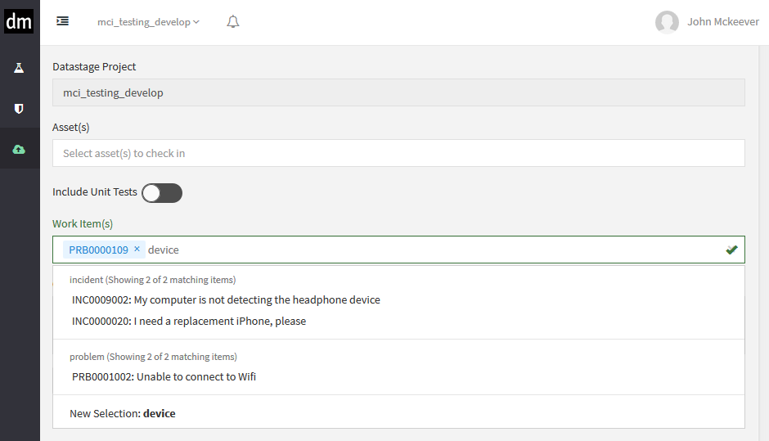
Task: Click the PRB0000109 tag label
Action: [x=98, y=250]
